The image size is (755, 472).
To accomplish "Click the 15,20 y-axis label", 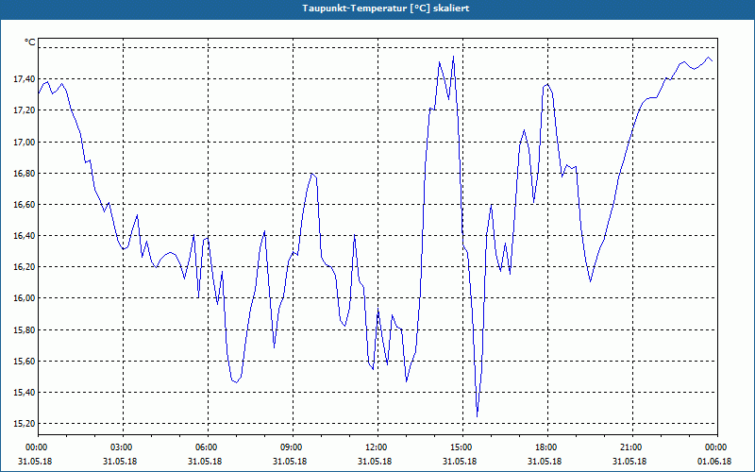I will pos(25,424).
